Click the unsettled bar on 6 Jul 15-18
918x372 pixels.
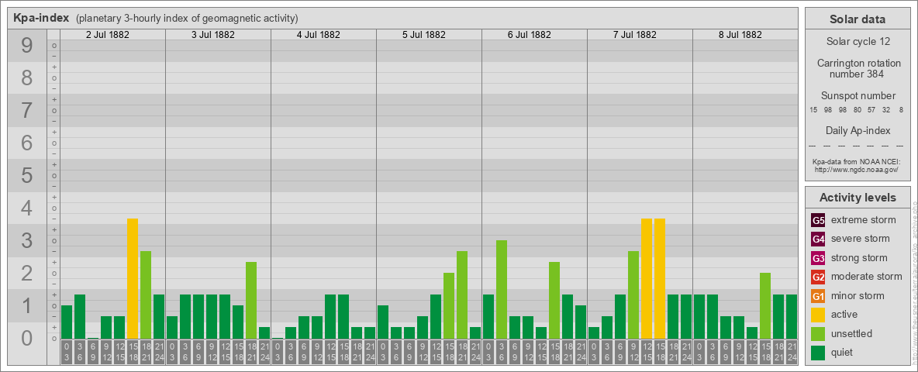[554, 300]
